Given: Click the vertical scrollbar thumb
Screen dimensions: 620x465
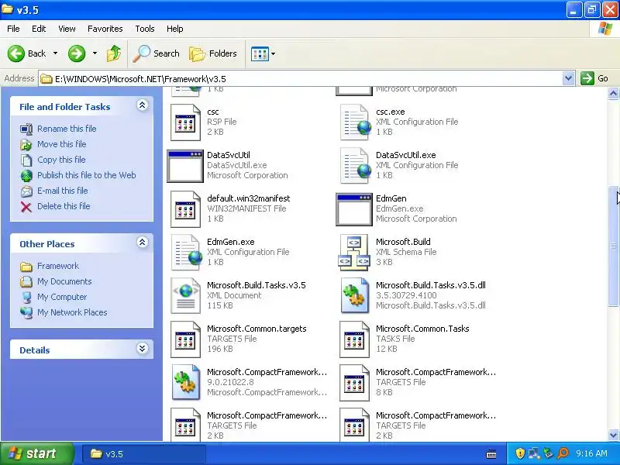Looking at the screenshot, I should [x=613, y=246].
